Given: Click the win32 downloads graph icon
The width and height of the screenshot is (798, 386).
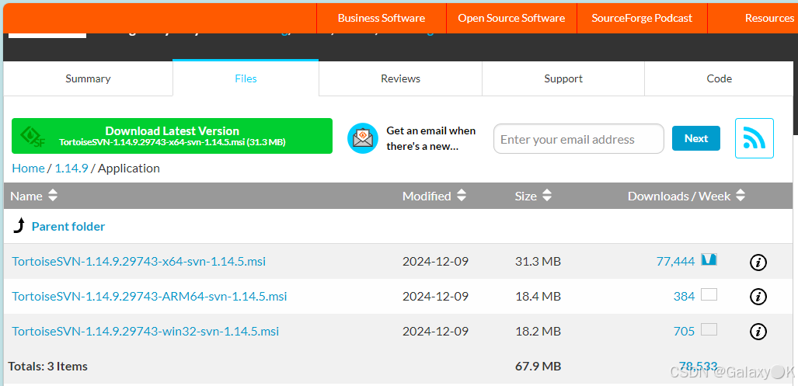Looking at the screenshot, I should tap(709, 329).
